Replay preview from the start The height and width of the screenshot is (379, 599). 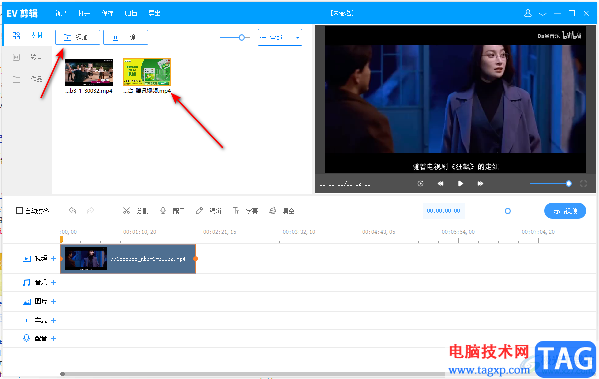point(421,184)
